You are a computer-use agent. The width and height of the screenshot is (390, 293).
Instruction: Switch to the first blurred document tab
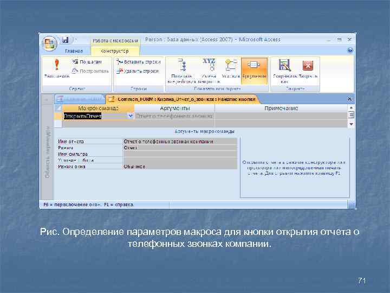pos(80,99)
